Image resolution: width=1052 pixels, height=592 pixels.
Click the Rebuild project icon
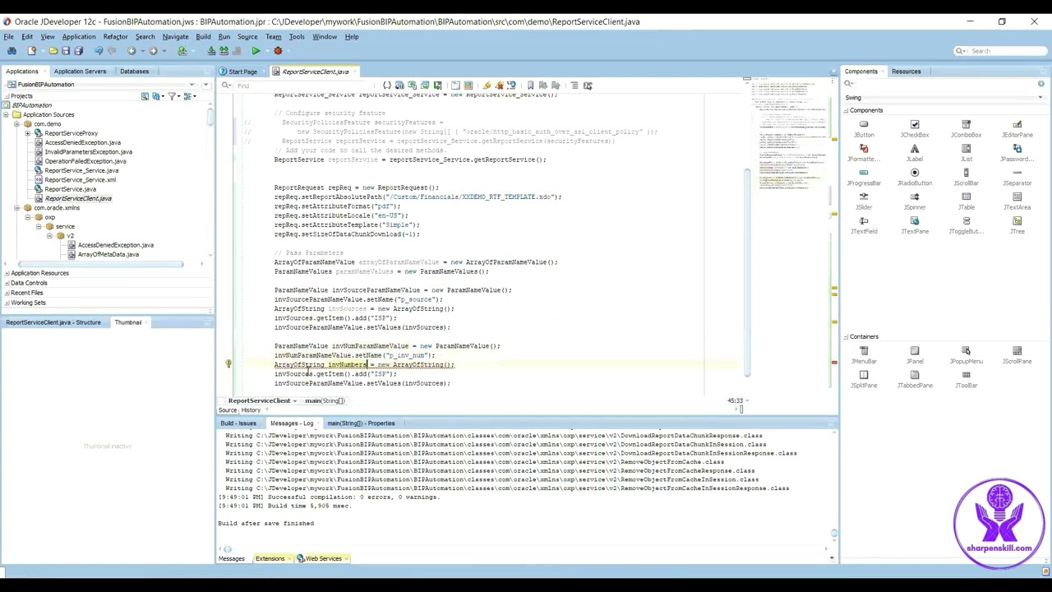224,51
